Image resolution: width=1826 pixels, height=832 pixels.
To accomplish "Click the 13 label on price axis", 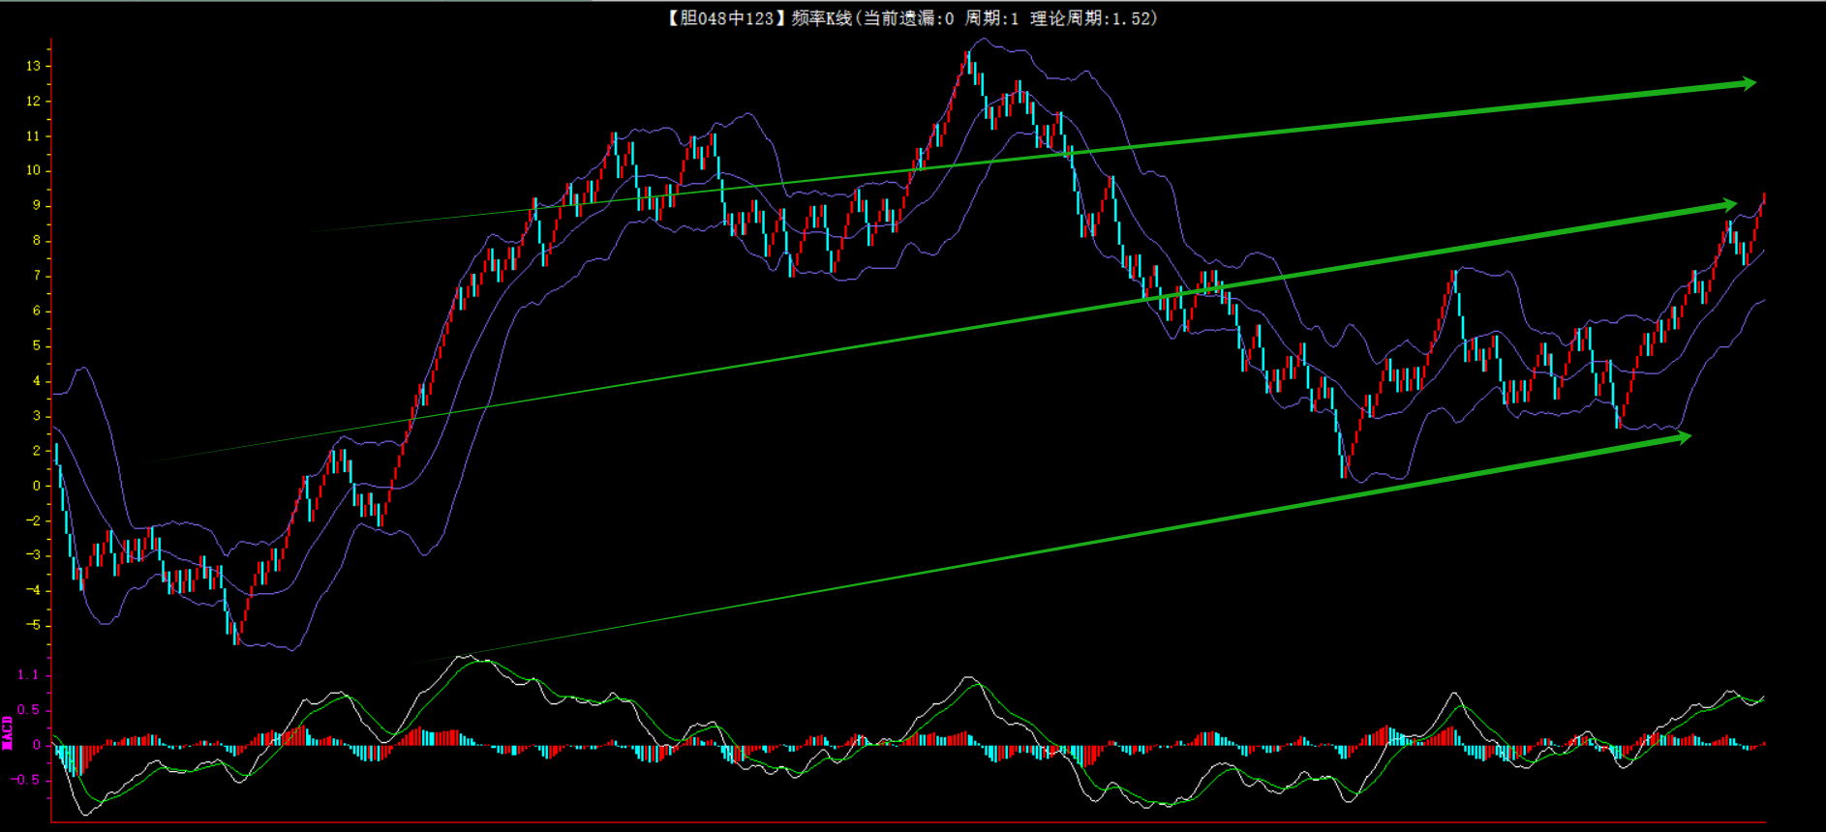I will [x=34, y=66].
